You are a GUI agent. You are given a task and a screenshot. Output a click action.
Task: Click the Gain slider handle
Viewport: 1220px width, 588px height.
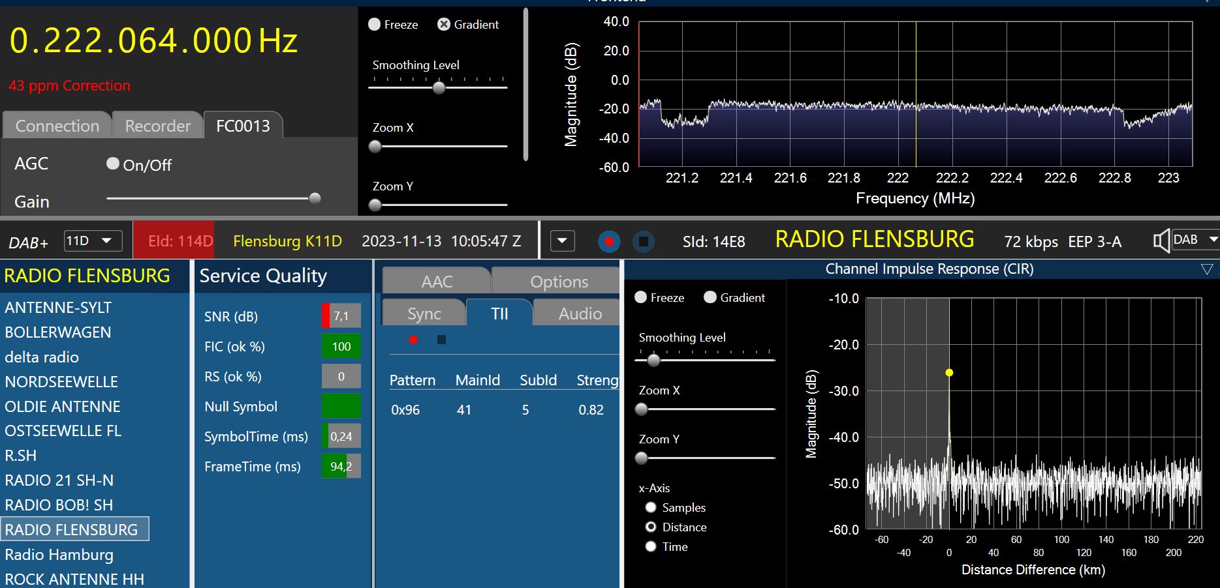[x=315, y=198]
